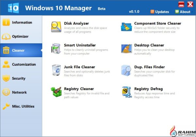This screenshot has height=137, width=196.
Task: Click the Smart Uninstaller title
Action: pyautogui.click(x=80, y=45)
